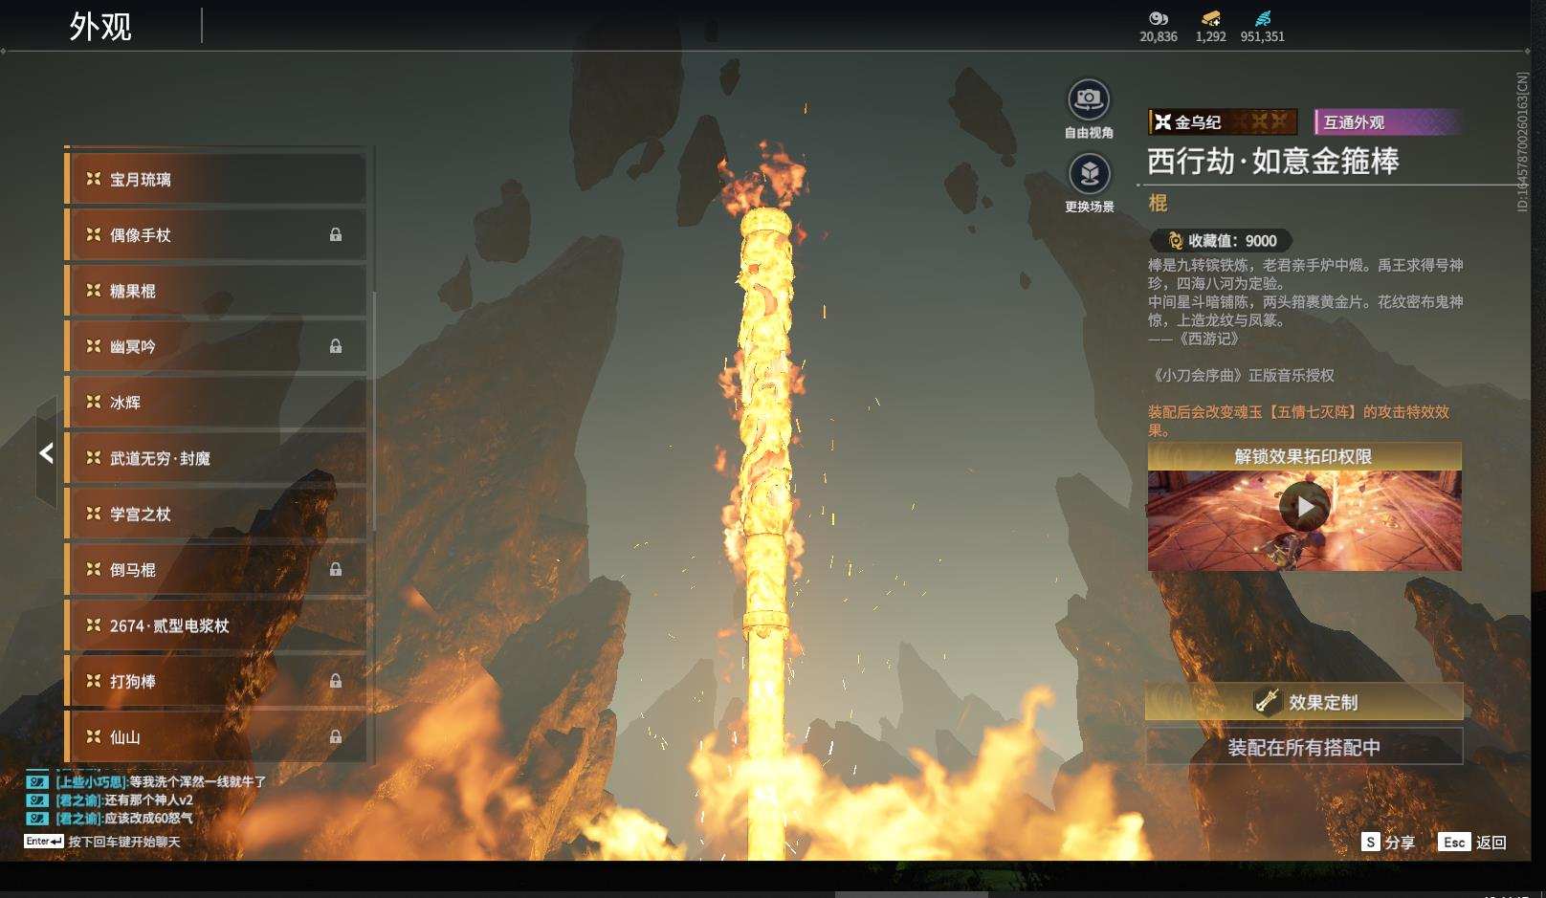This screenshot has height=898, width=1546.
Task: Click the free camera view icon
Action: [x=1089, y=99]
